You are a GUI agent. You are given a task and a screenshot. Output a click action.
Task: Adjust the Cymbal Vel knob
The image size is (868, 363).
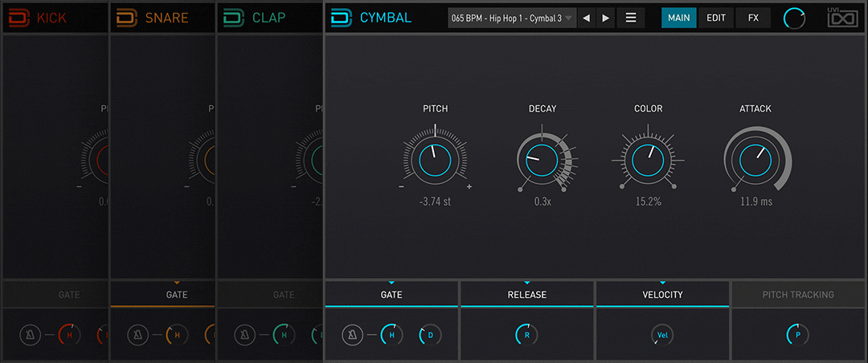click(x=662, y=335)
